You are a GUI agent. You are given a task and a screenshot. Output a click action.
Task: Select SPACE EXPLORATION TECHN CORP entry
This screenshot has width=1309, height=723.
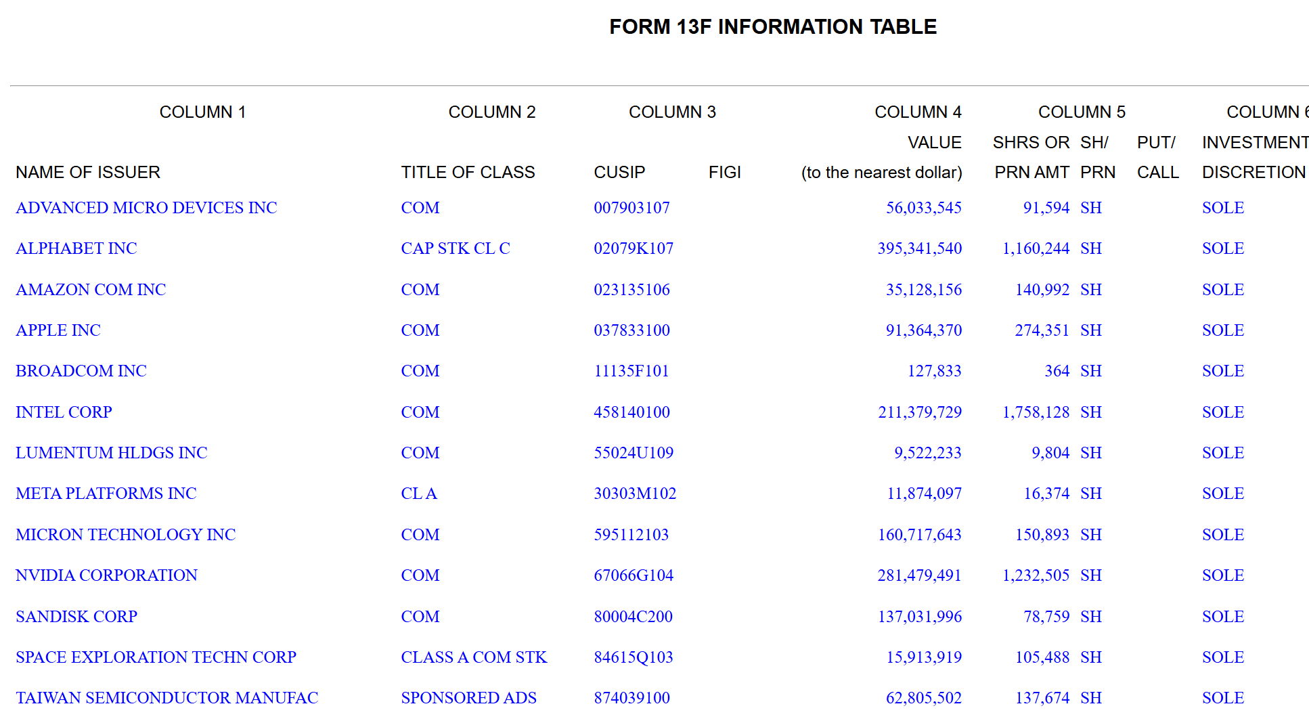click(156, 657)
